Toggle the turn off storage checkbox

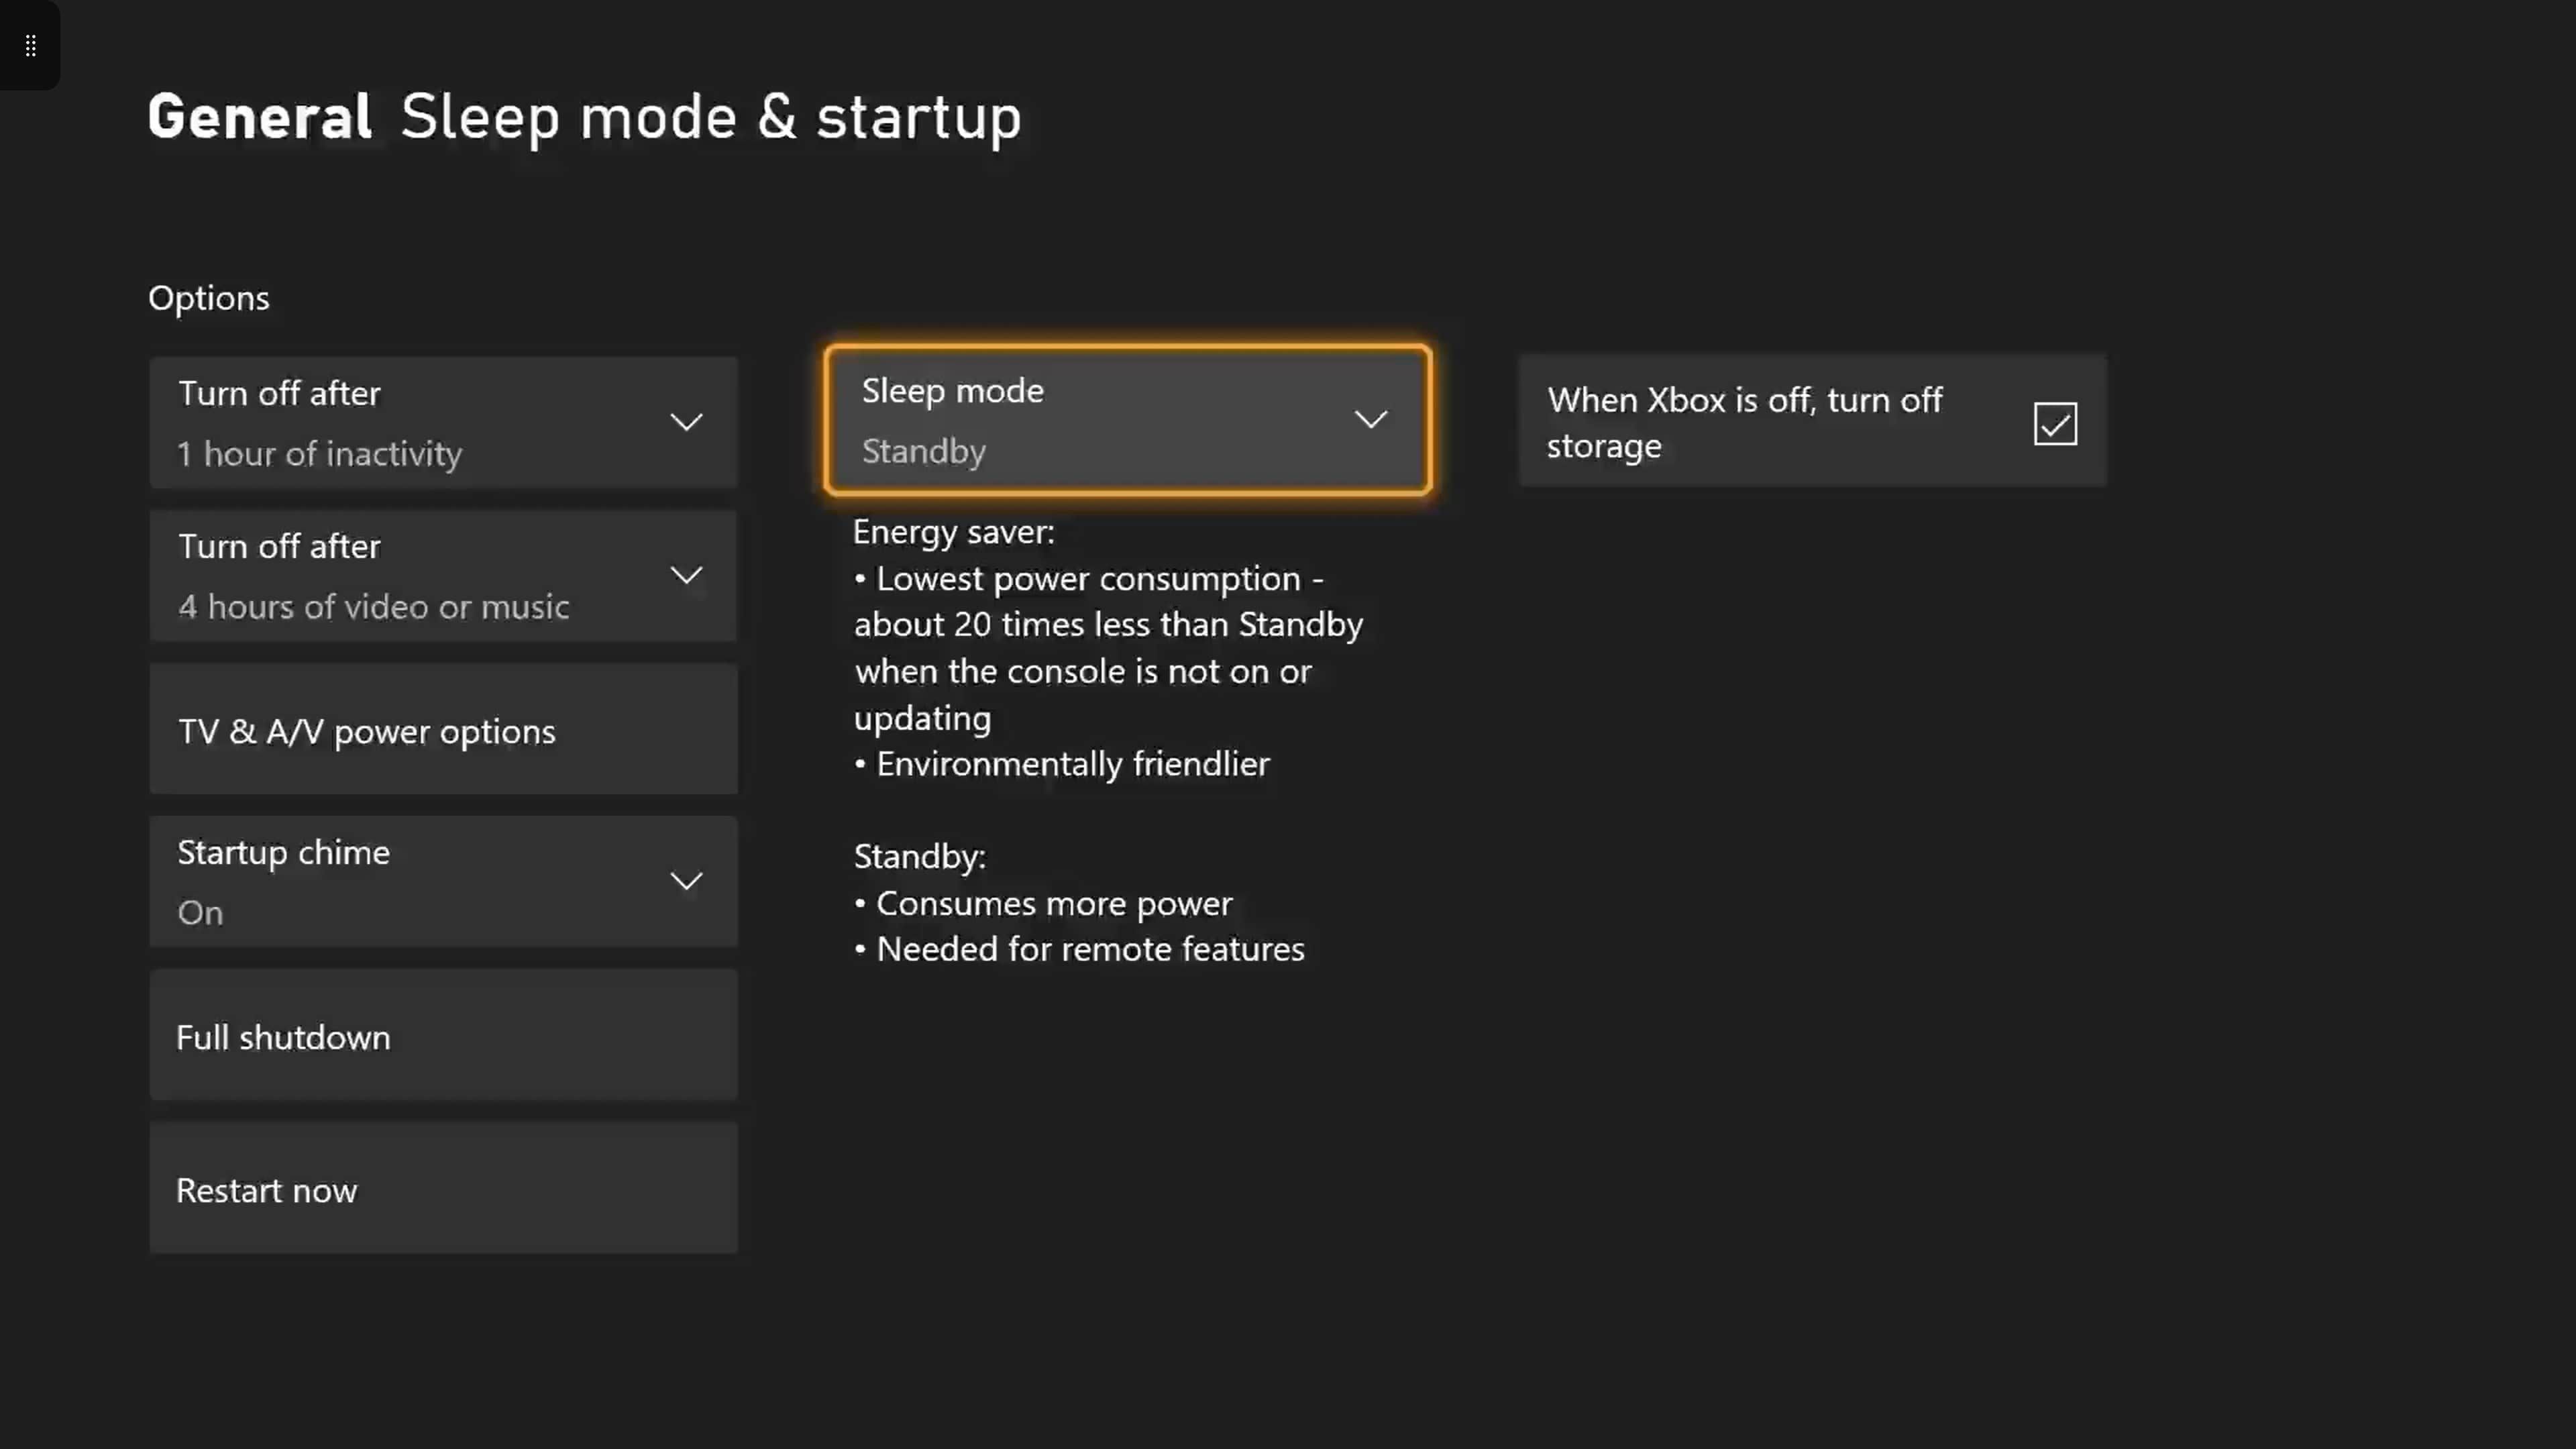[x=2055, y=423]
